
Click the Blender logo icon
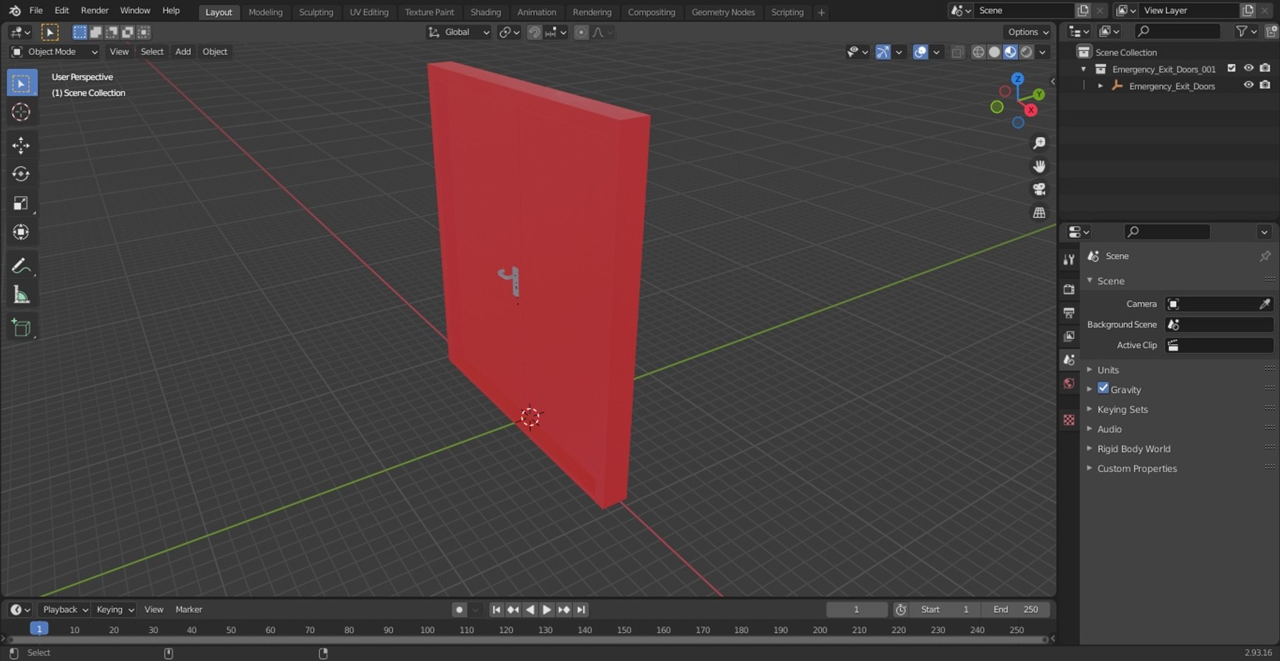(15, 11)
